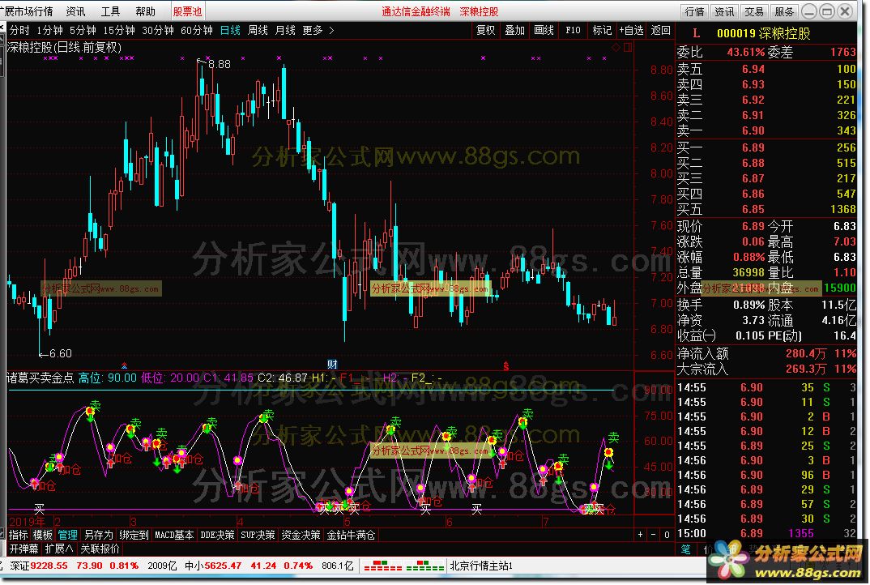Open the 画线 drawing tools
Screen dimensions: 870x585
[x=544, y=31]
